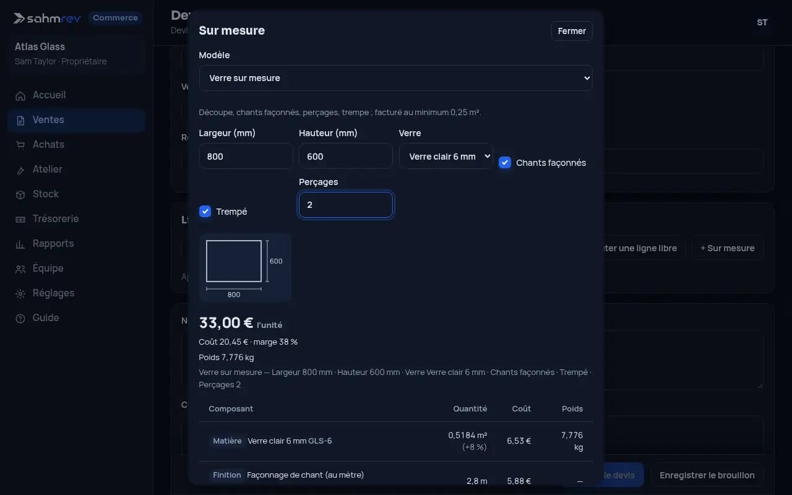This screenshot has width=792, height=495.
Task: Click the Ventes document icon
Action: pos(20,120)
